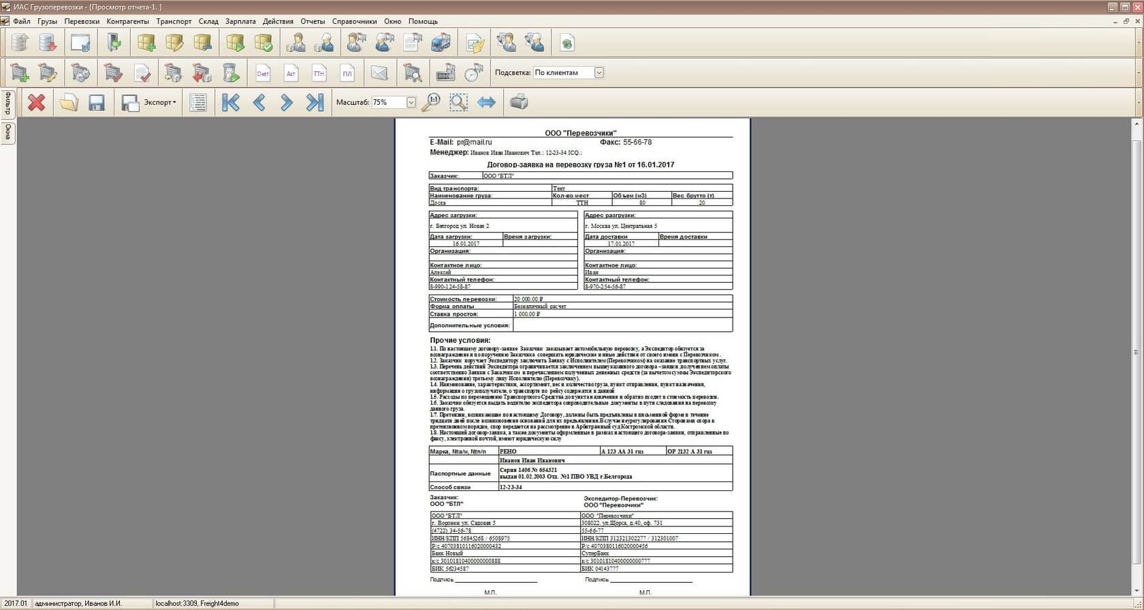Screen dimensions: 1144x610
Task: Click the fit width double arrow icon
Action: pos(486,102)
